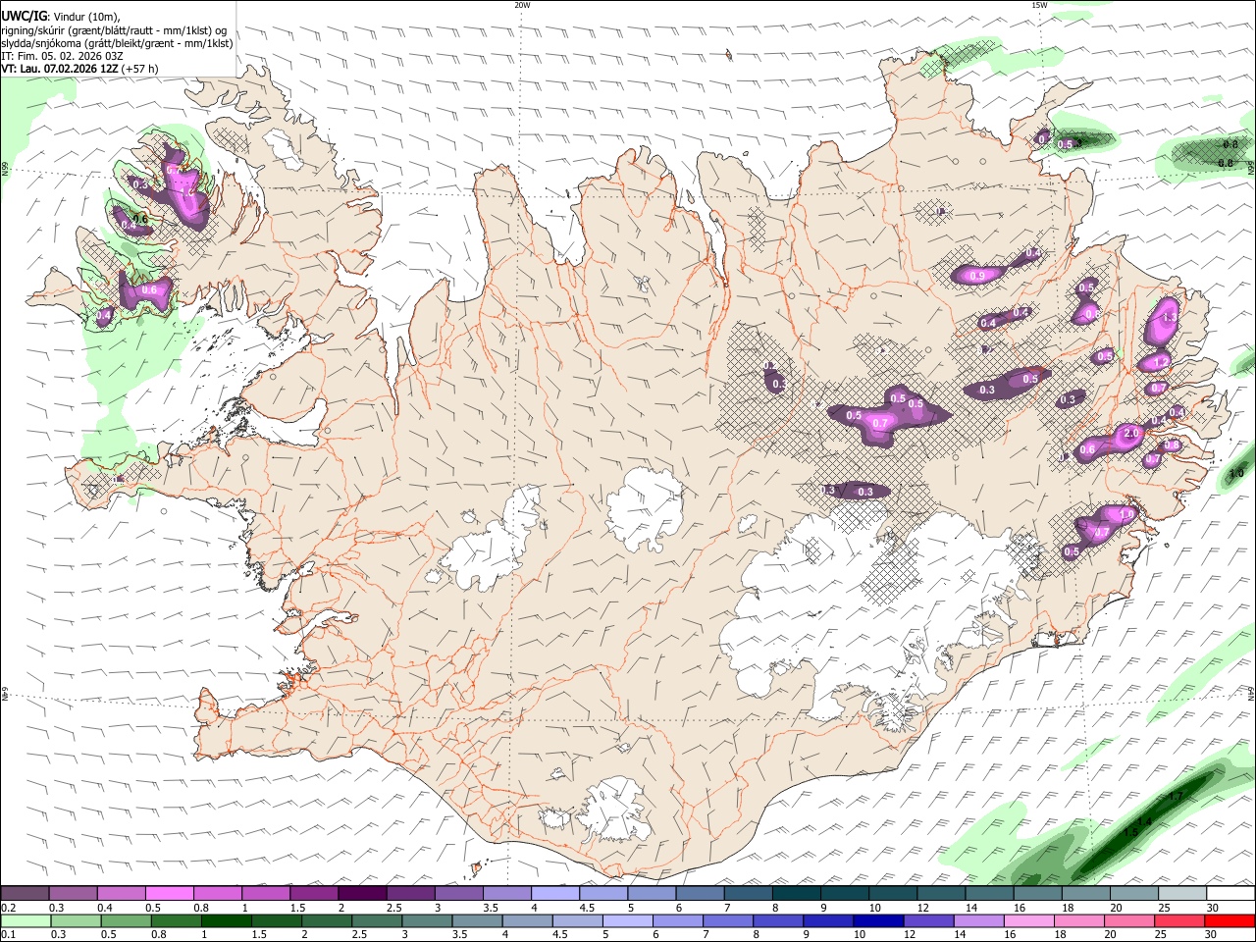1256x942 pixels.
Task: Click the 2.0 precipitation value in the east
Action: tap(1130, 434)
